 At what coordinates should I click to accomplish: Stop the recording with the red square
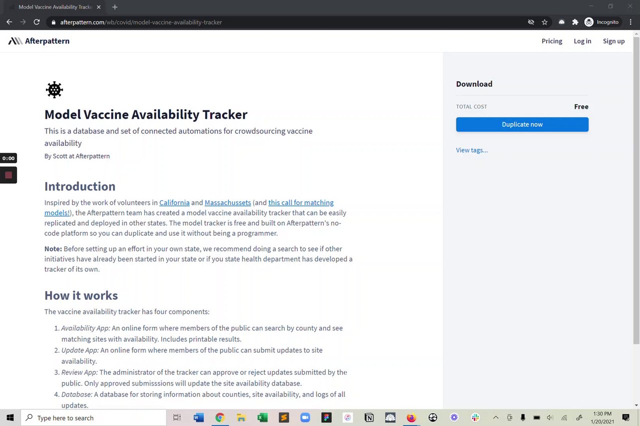point(8,175)
